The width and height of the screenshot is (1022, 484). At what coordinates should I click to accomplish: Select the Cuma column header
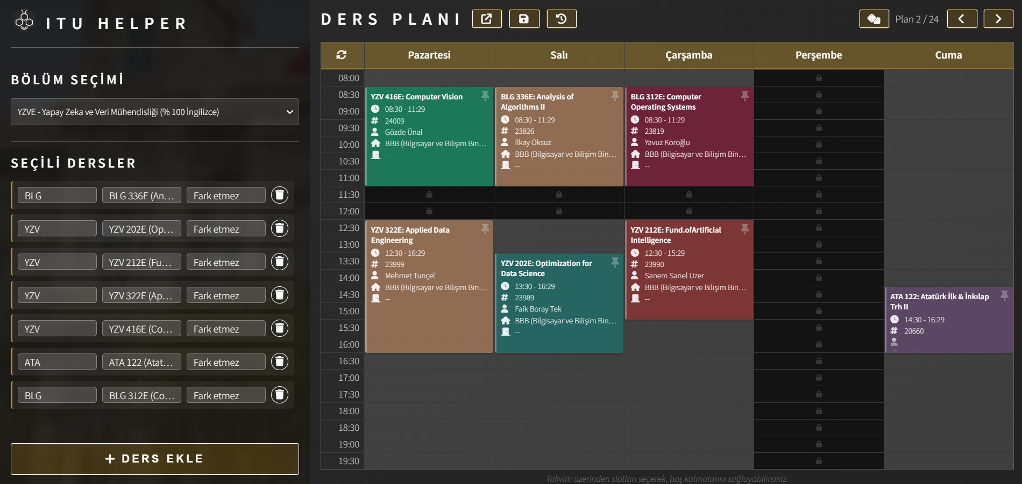point(949,55)
